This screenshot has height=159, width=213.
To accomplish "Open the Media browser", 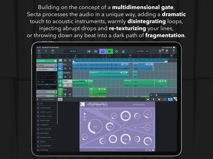I will coord(39,51).
